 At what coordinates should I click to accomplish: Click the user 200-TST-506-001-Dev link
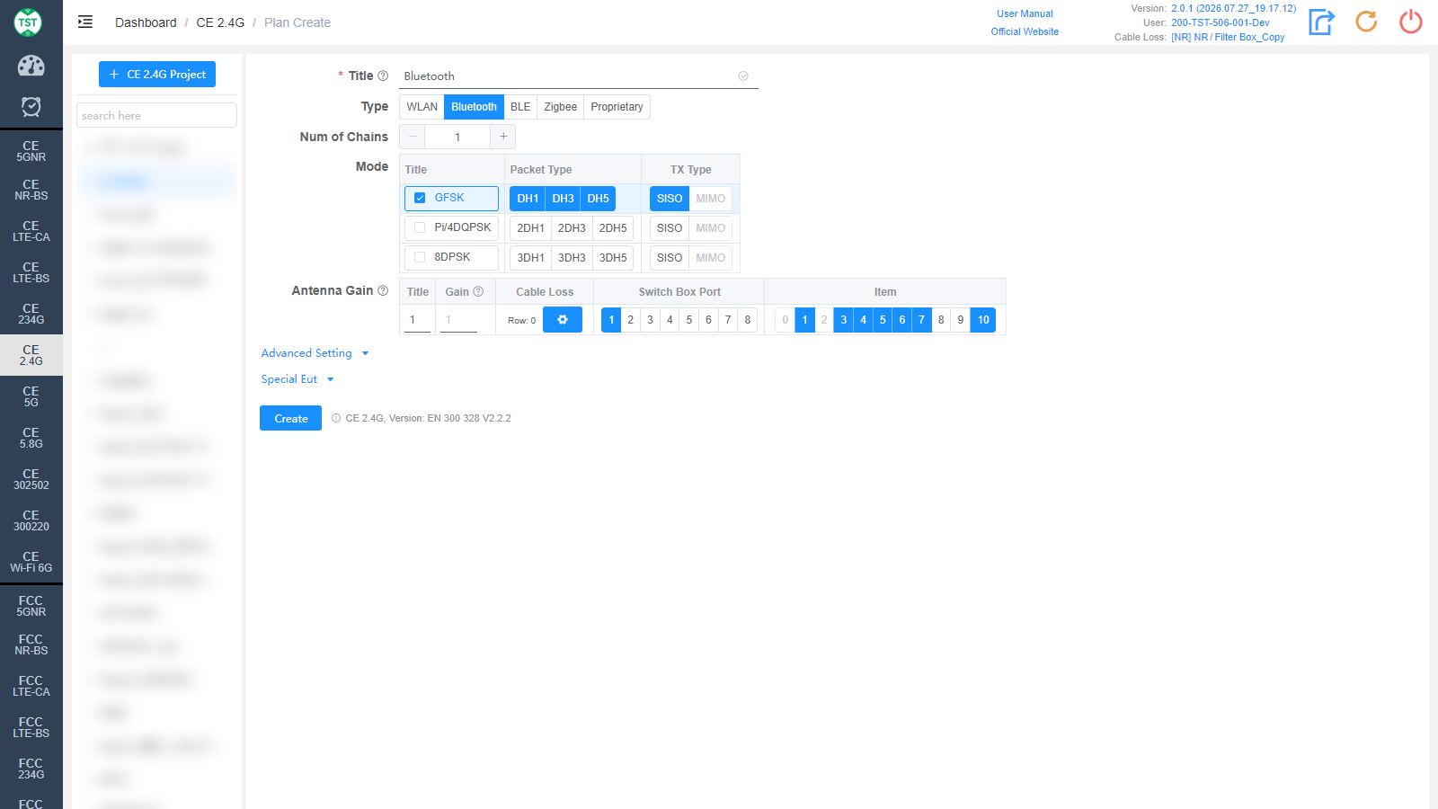1221,22
